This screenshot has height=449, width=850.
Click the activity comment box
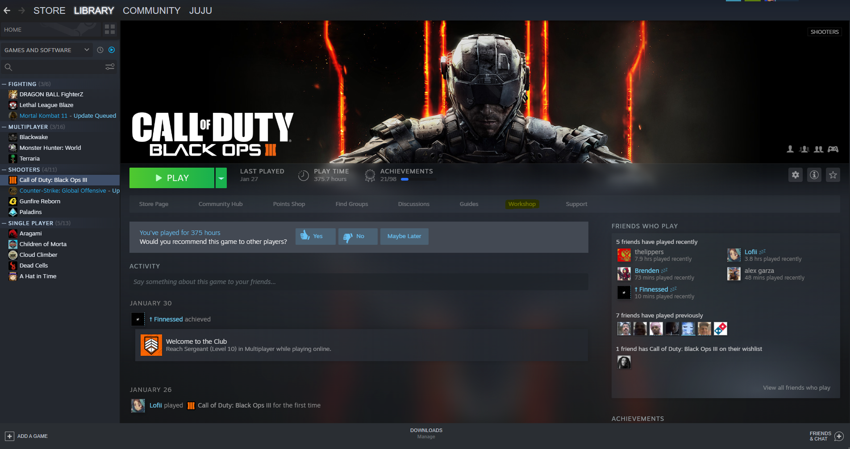click(359, 282)
